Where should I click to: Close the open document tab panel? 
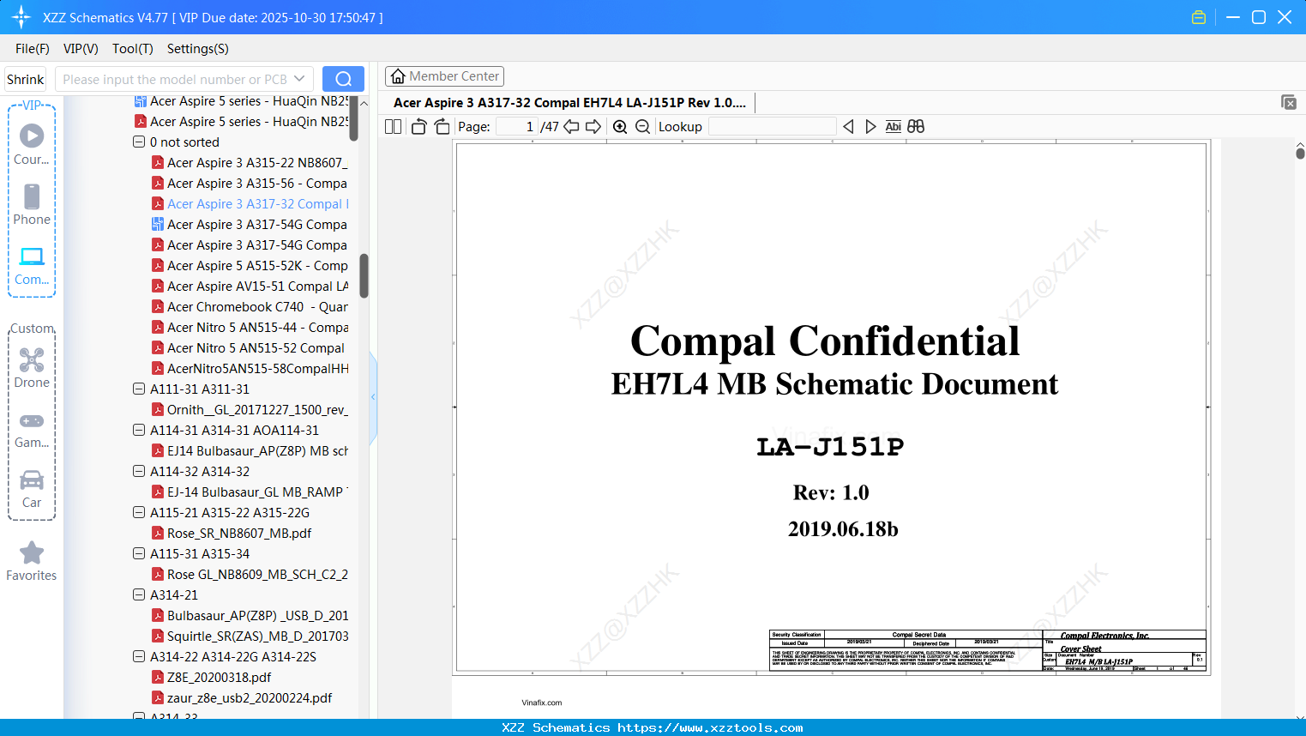[1289, 102]
